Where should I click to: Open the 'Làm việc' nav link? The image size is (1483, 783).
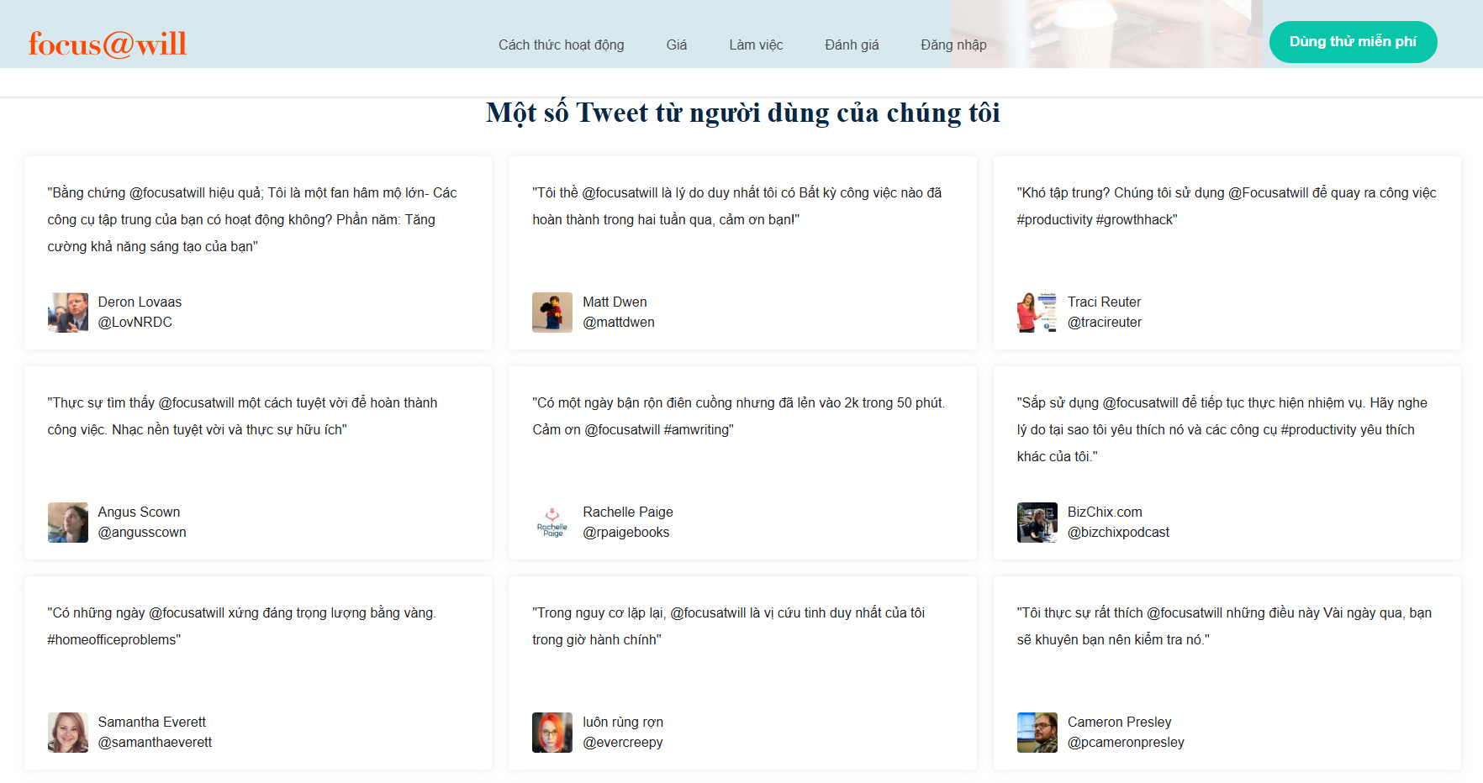click(755, 45)
